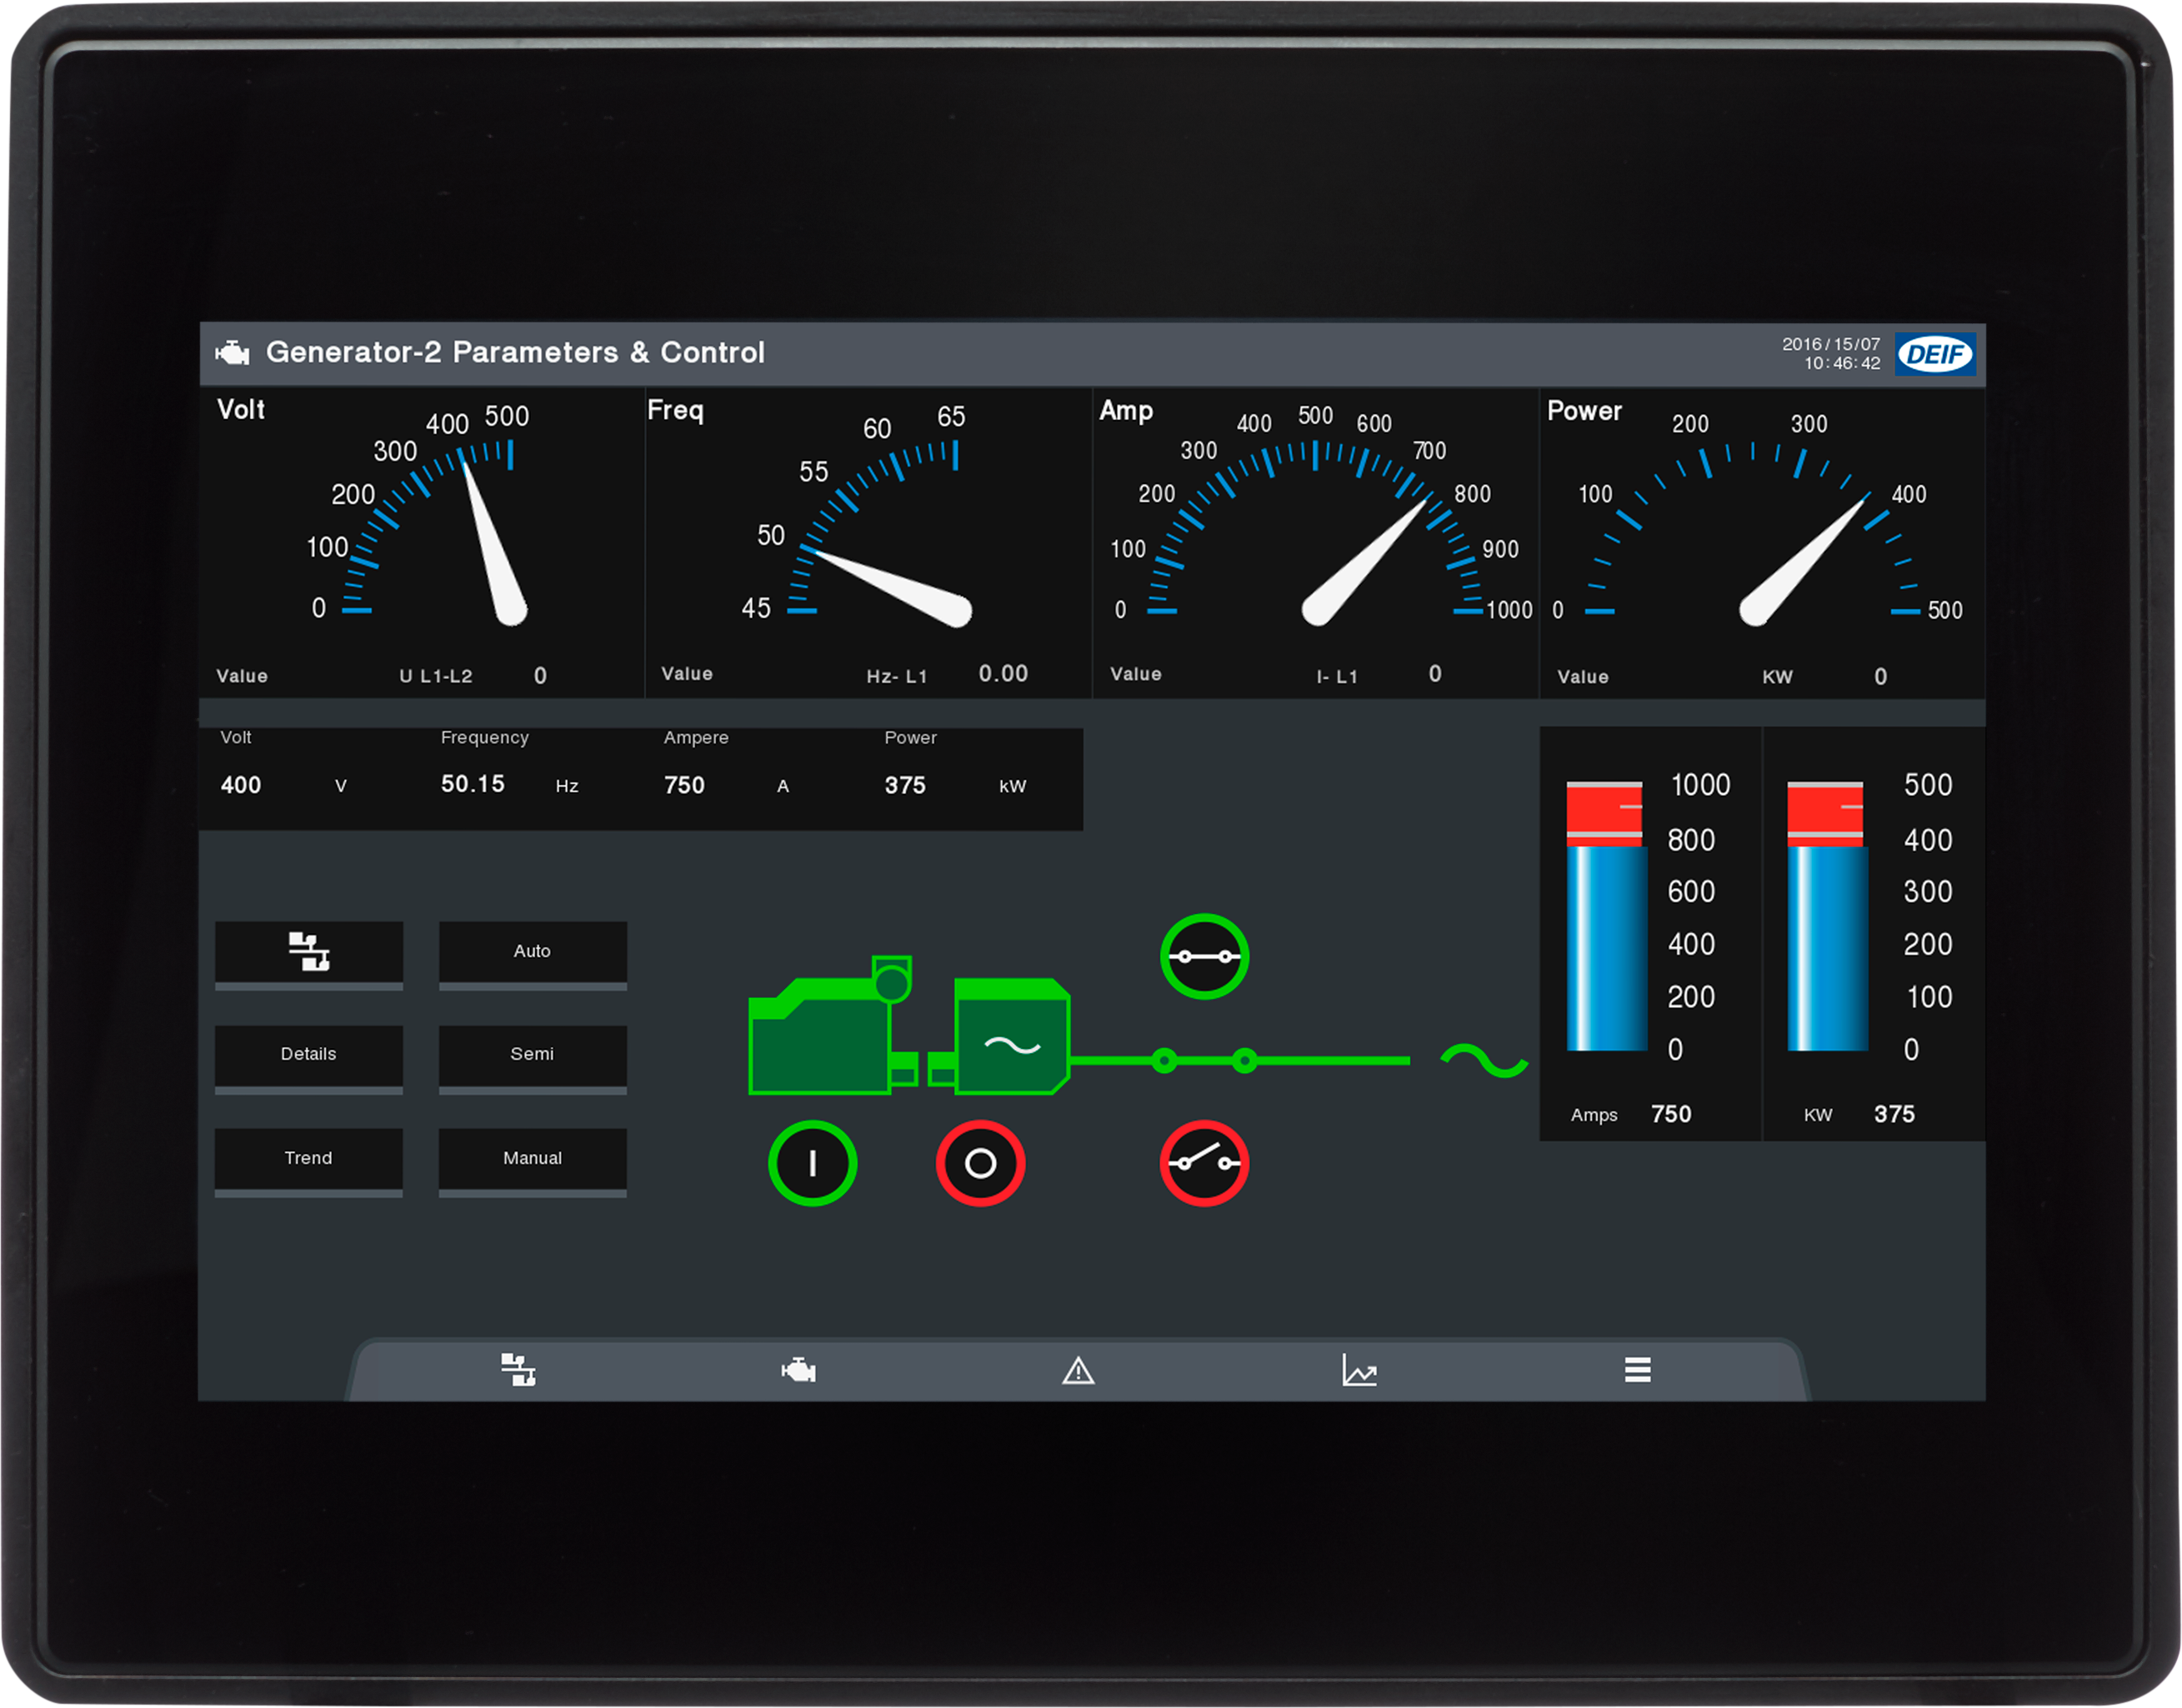Open breaker with red circle icon
The height and width of the screenshot is (1708, 2182).
click(x=1204, y=1162)
